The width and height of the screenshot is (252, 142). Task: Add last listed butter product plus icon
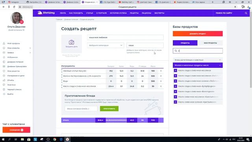click(175, 102)
